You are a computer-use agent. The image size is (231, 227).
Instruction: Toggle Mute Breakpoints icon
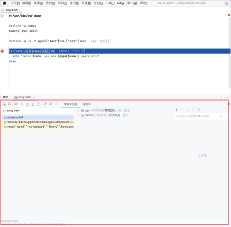[x=51, y=104]
